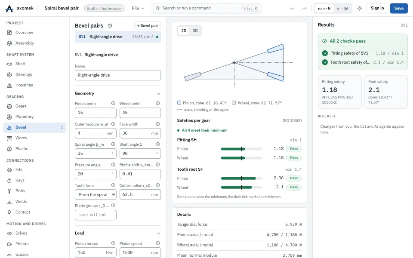Screen dimensions: 413x258
Task: Click the Name input field
Action: click(x=118, y=75)
